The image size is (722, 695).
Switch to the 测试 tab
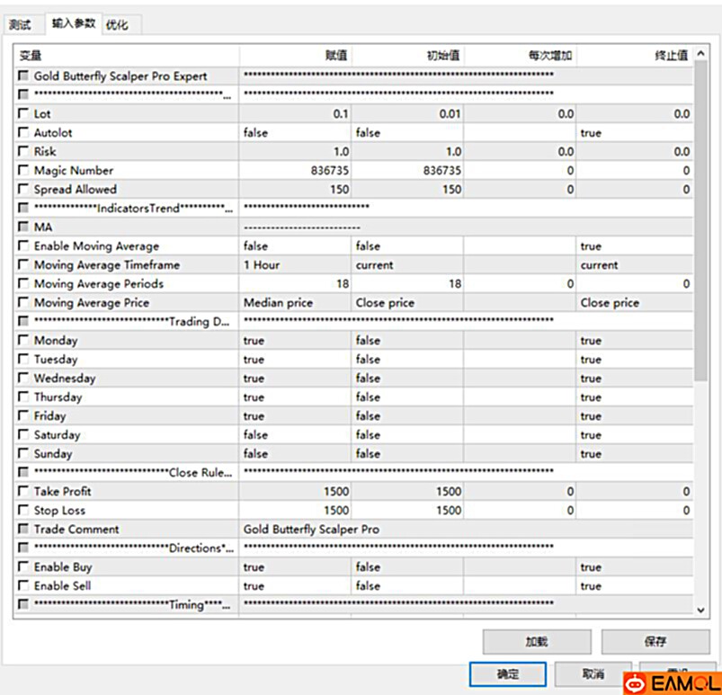pyautogui.click(x=21, y=25)
